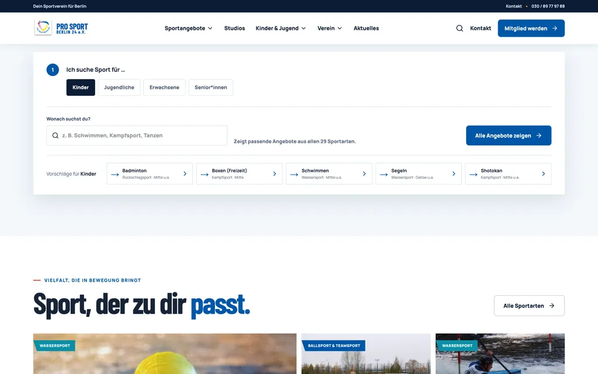Click 'Dein Sportverein für Berlin' text
This screenshot has width=598, height=374.
(x=60, y=6)
